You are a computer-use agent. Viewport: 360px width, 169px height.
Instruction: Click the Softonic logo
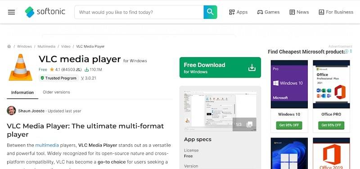45,12
